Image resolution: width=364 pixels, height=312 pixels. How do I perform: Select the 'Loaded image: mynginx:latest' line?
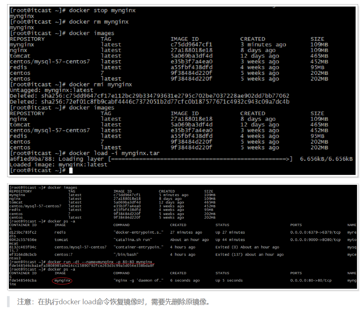(58, 165)
